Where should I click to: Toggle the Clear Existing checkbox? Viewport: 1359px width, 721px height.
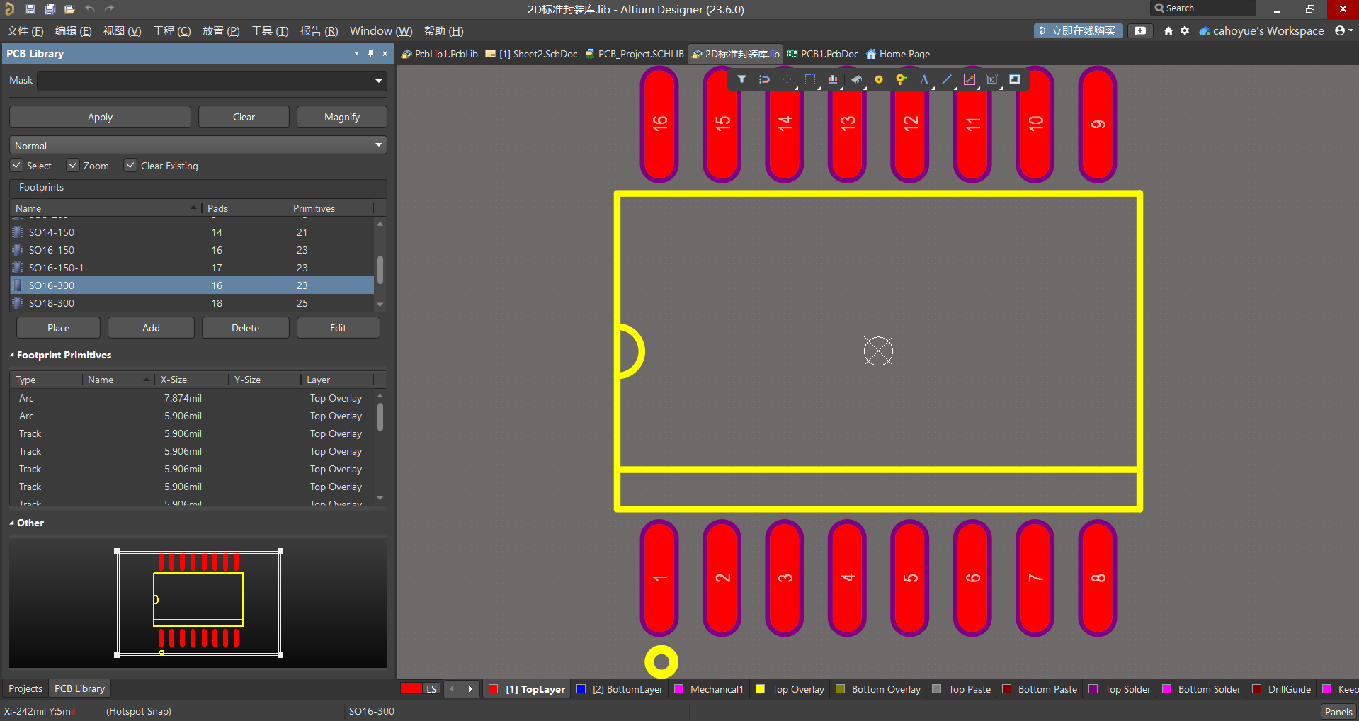[130, 165]
